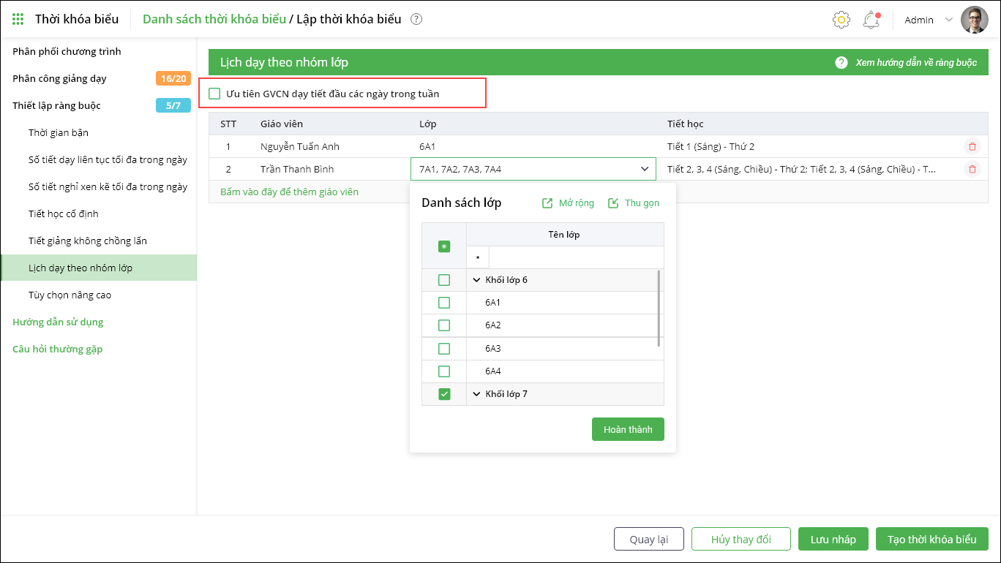Viewport: 1001px width, 563px height.
Task: Click the Hoàn thành button
Action: coord(628,429)
